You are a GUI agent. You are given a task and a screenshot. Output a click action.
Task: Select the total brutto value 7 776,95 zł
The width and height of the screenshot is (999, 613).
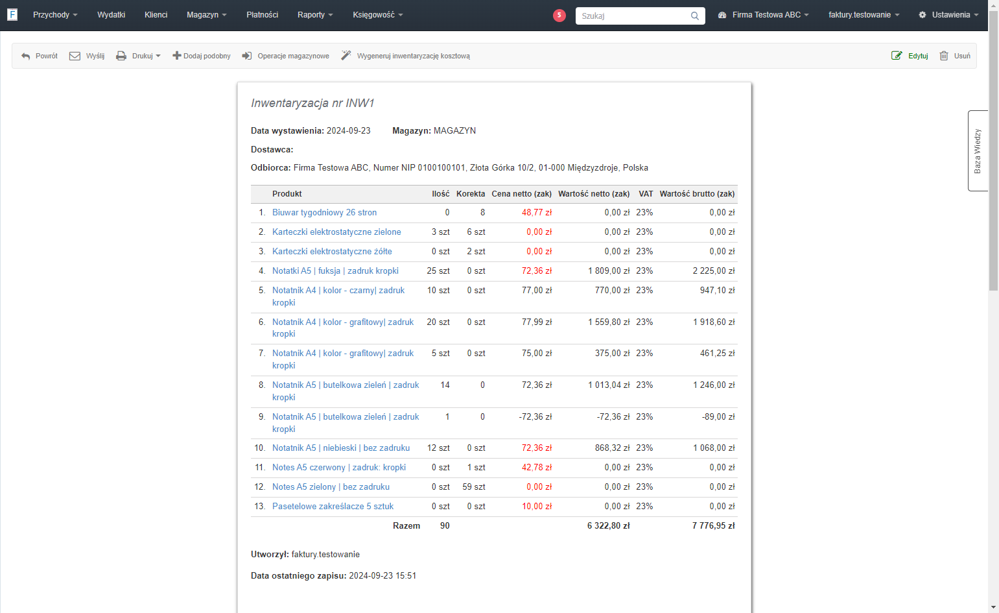tap(713, 525)
